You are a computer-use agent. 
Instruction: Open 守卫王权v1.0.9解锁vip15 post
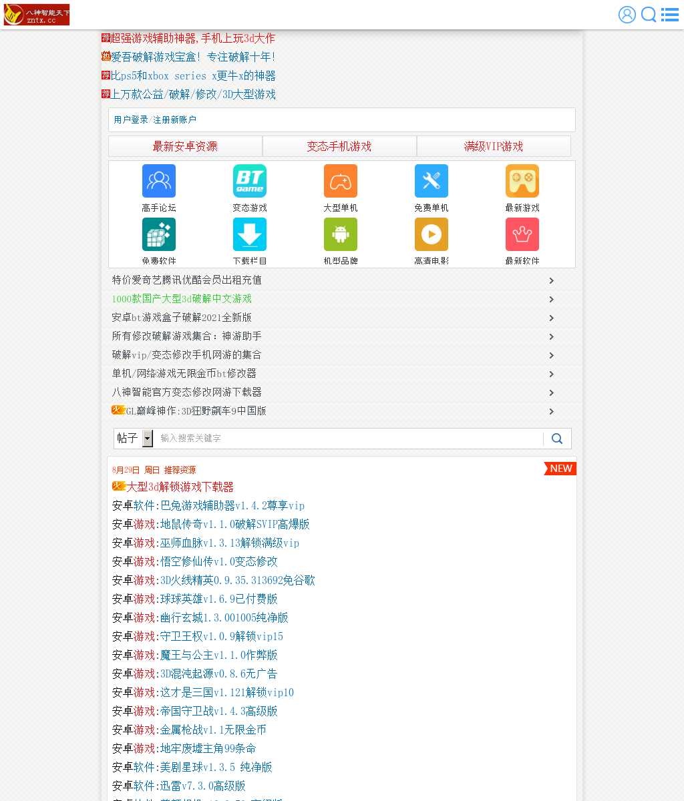pyautogui.click(x=222, y=636)
